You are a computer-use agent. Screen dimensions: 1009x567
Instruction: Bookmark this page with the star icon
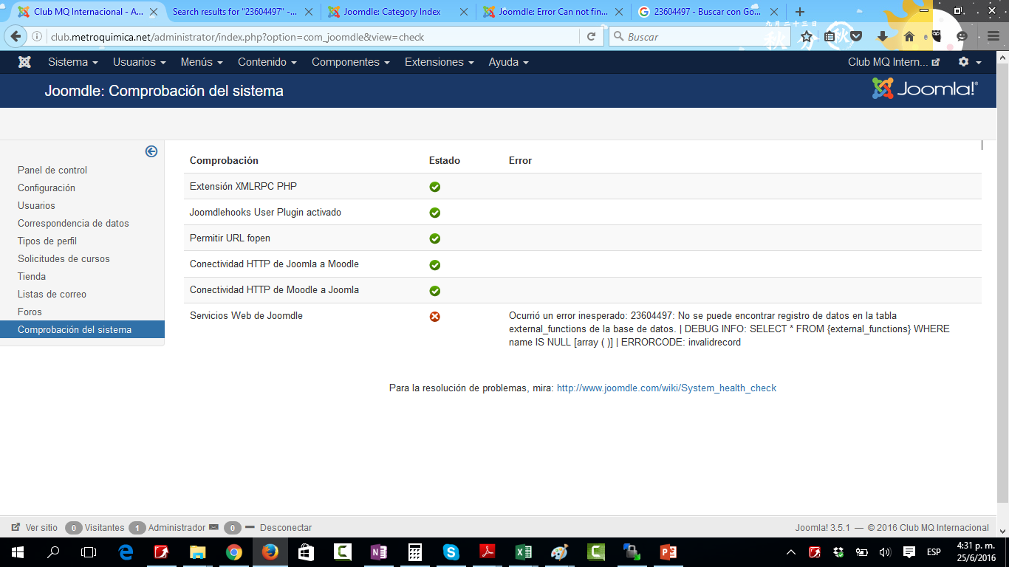point(807,37)
